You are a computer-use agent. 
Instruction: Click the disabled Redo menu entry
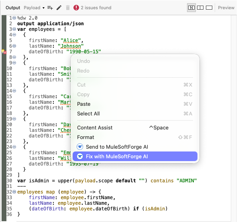pos(135,71)
